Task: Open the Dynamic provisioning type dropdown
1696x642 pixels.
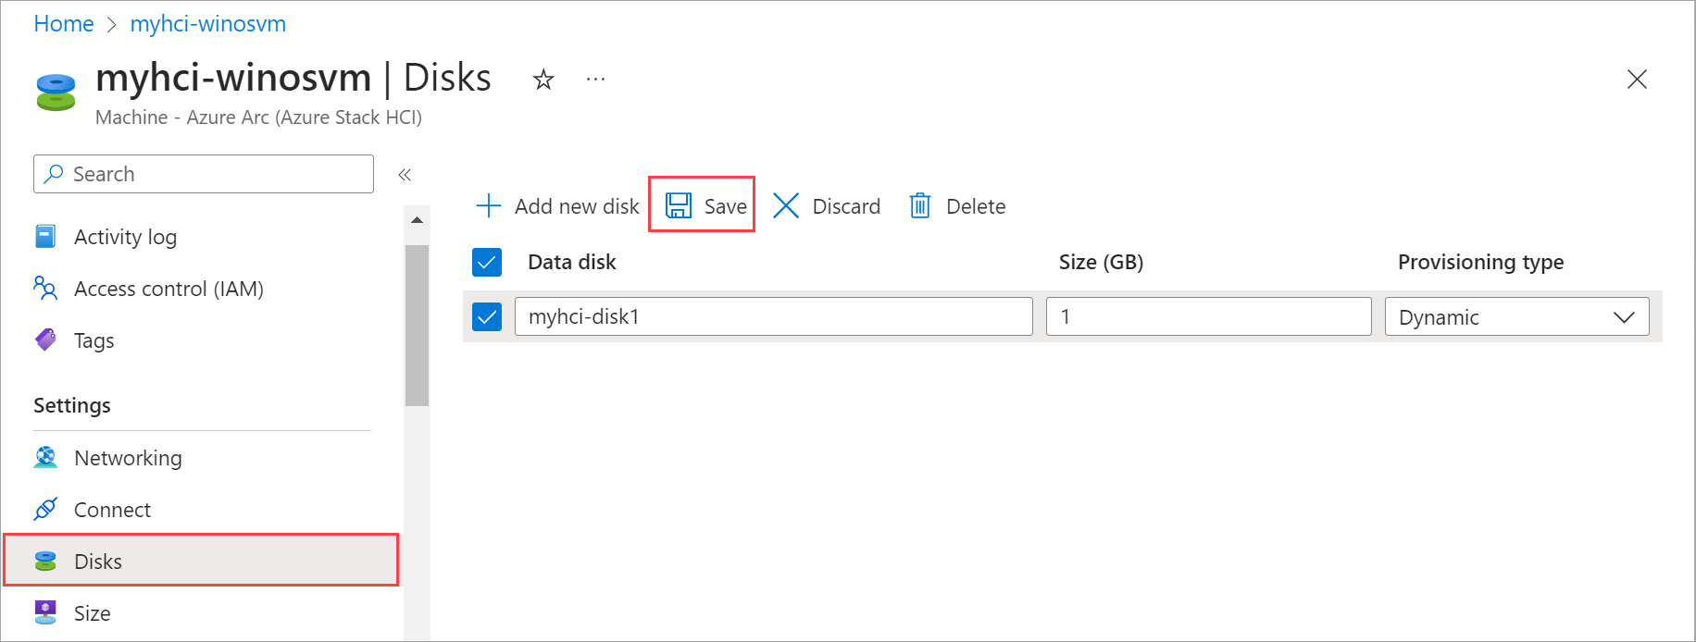Action: [x=1516, y=316]
